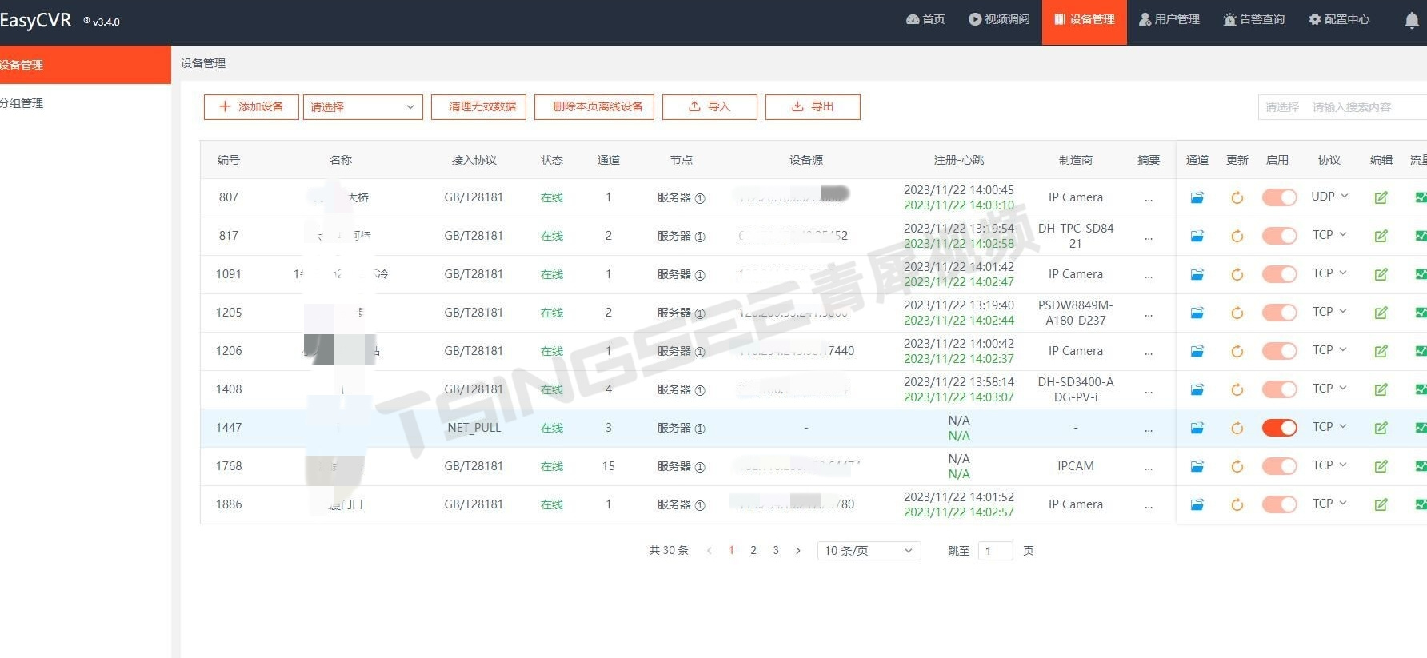Show node info icon for device 1408
Image resolution: width=1427 pixels, height=658 pixels.
(700, 390)
